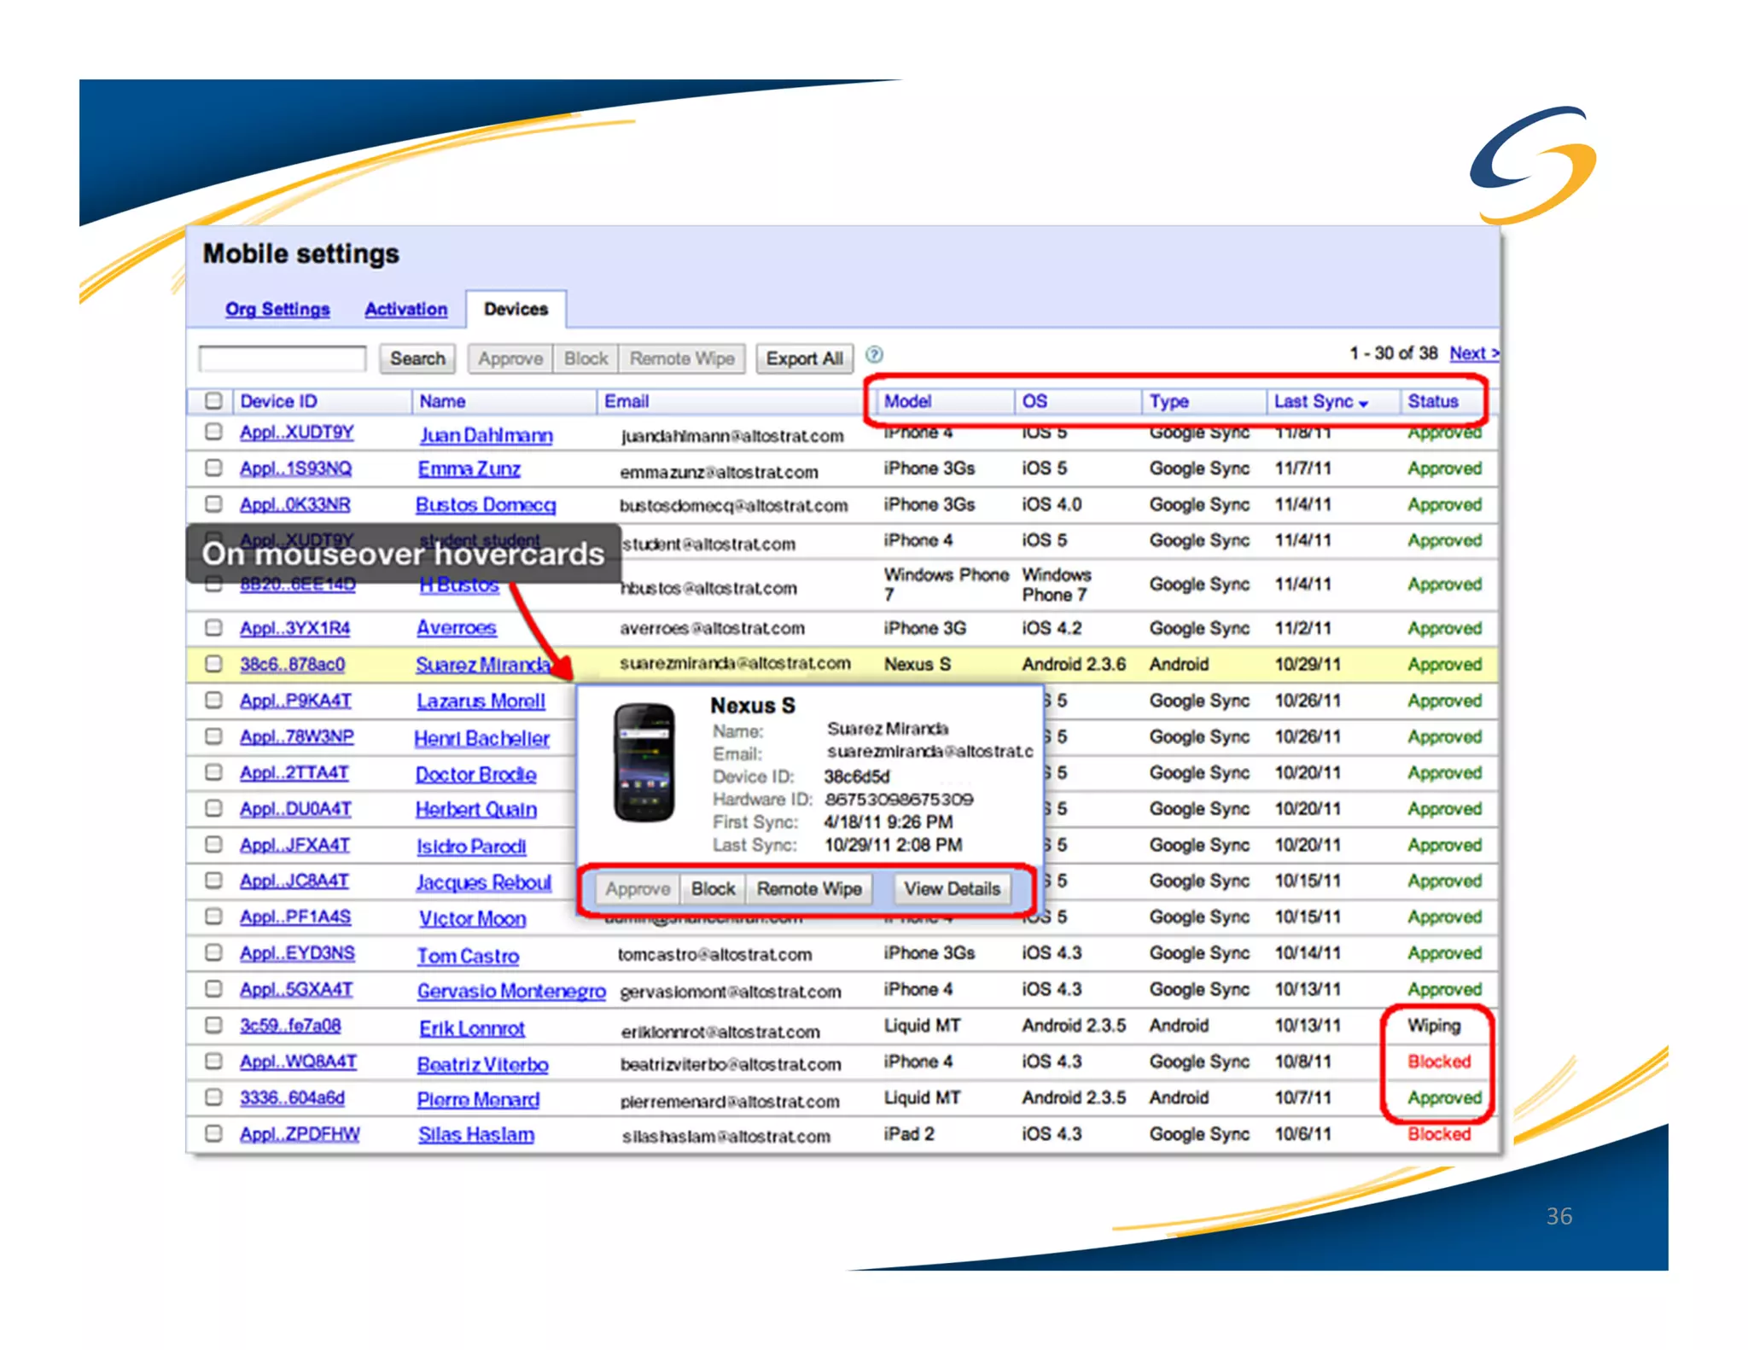Click the Nexus S phone thumbnail
The height and width of the screenshot is (1350, 1748).
coord(644,762)
